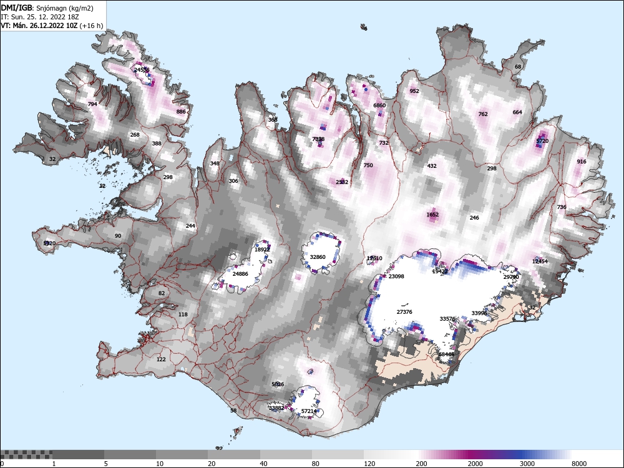Click the 122 value label
This screenshot has height=468, width=624.
(161, 359)
